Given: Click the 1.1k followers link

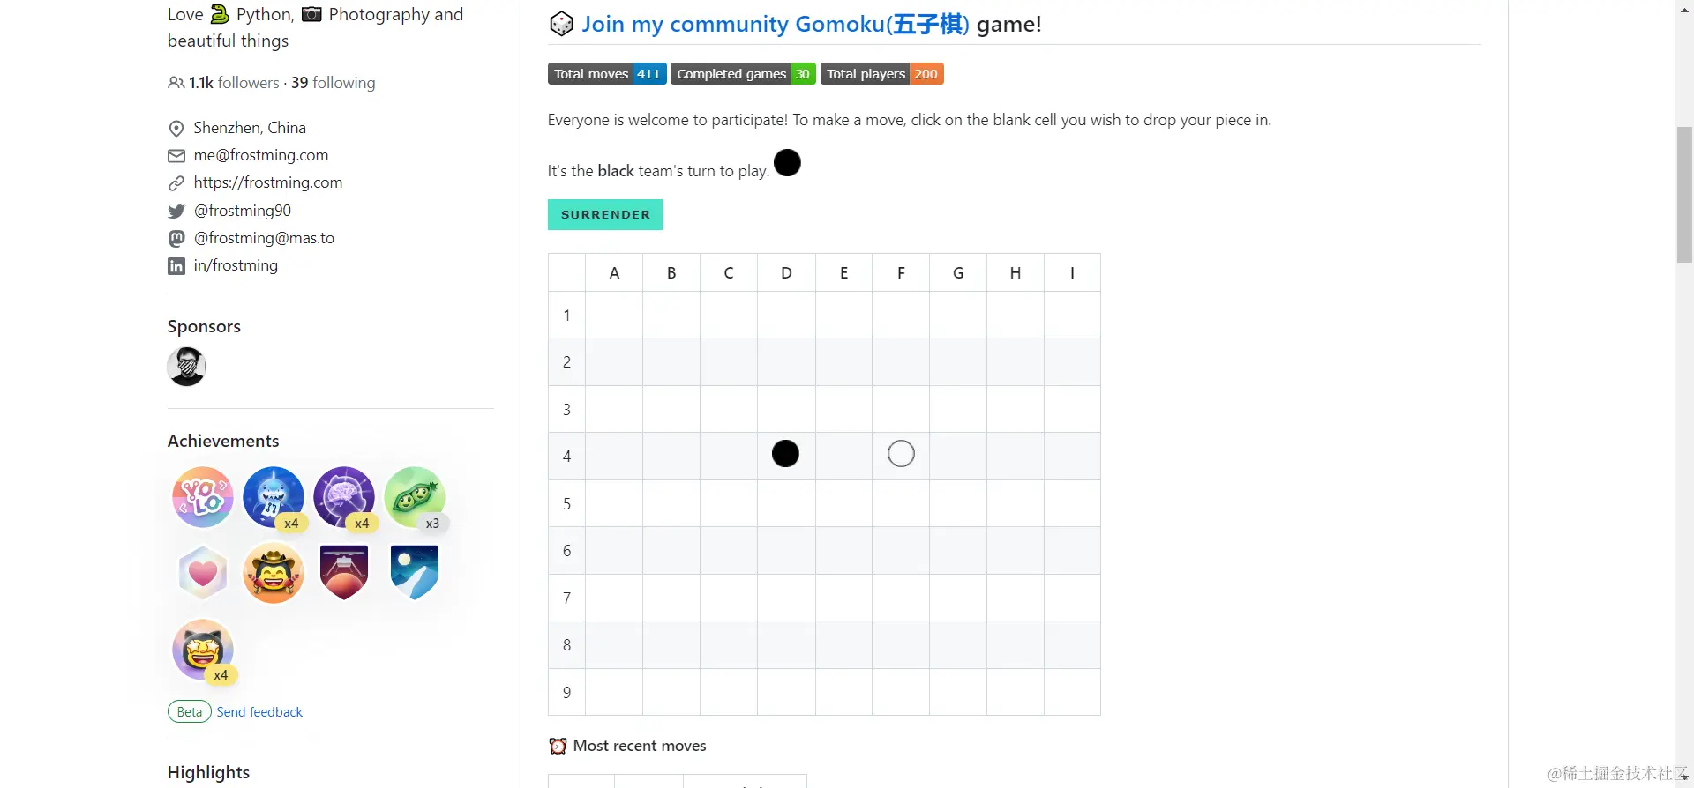Looking at the screenshot, I should pos(234,82).
